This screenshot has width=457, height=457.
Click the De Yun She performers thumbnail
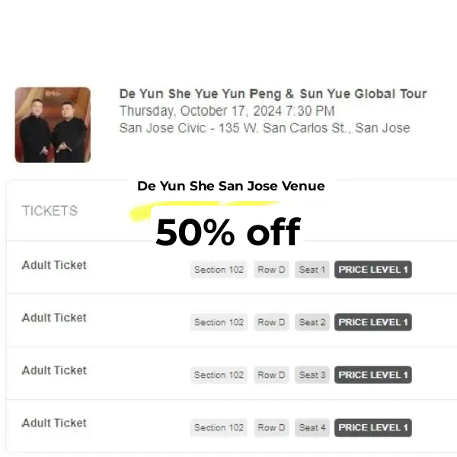point(53,124)
